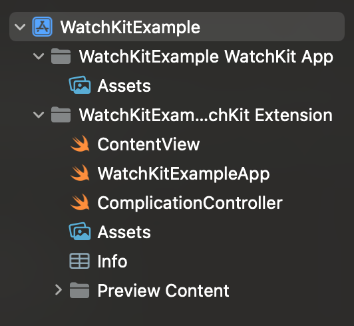This screenshot has height=326, width=354.
Task: Click the Info plist table icon
Action: (x=79, y=261)
